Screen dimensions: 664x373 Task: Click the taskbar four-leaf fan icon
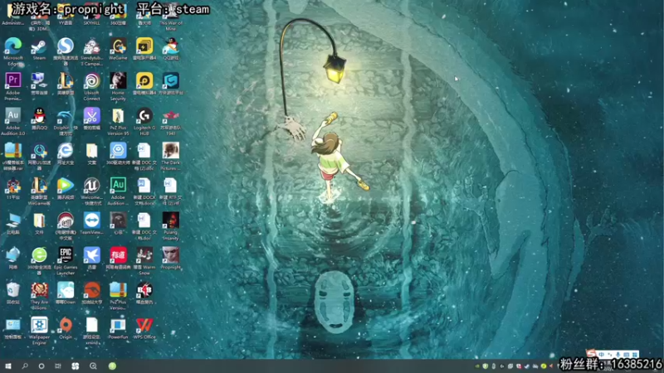pyautogui.click(x=76, y=366)
